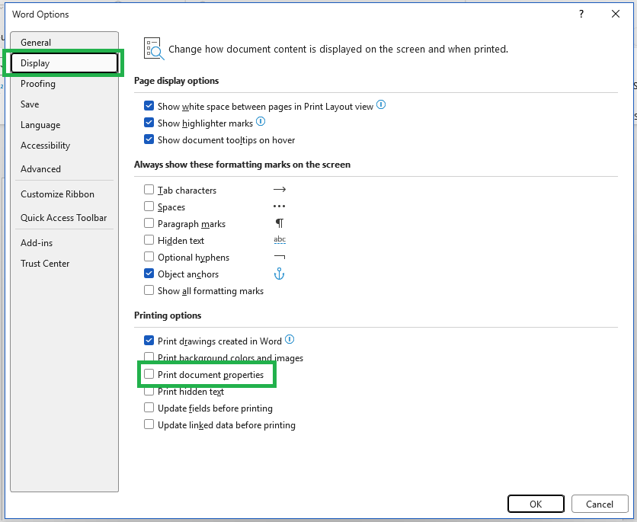
Task: Click the info icon beside white space option
Action: [381, 105]
